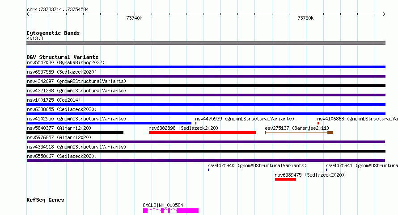Click the 73740k ruler position label
The height and width of the screenshot is (215, 398).
134,18
